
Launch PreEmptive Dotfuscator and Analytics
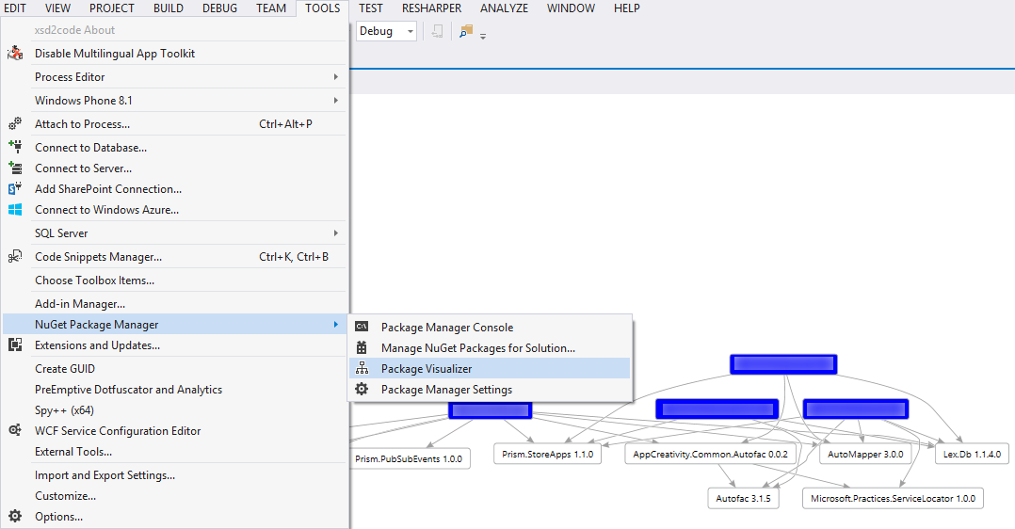(x=175, y=389)
